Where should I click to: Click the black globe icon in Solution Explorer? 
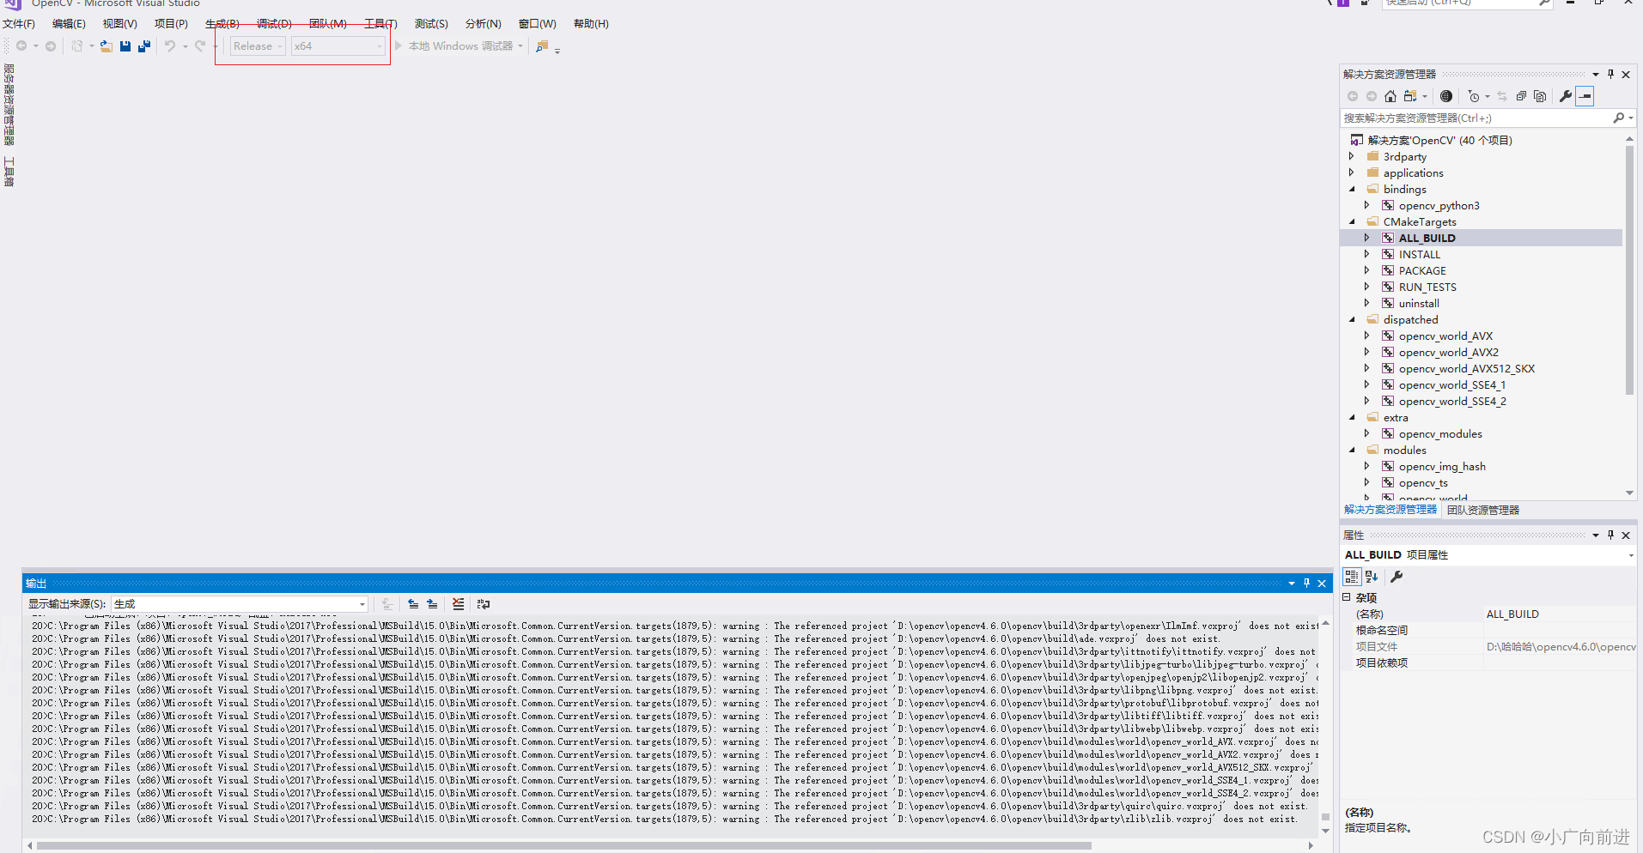pyautogui.click(x=1446, y=96)
